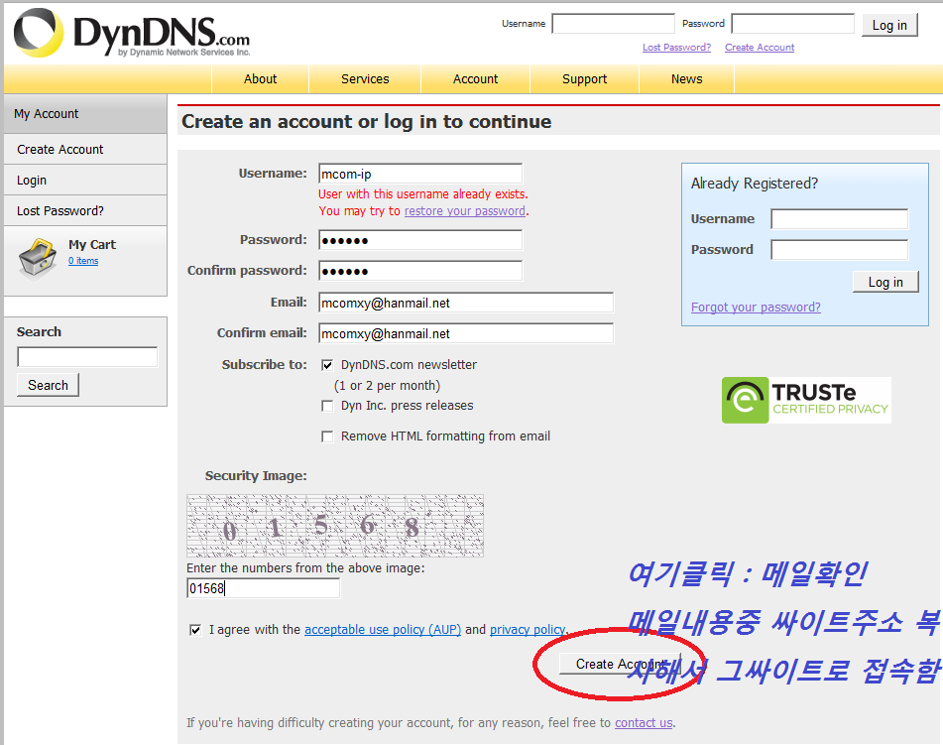The image size is (943, 745).
Task: Follow the restore your password link
Action: click(x=465, y=210)
